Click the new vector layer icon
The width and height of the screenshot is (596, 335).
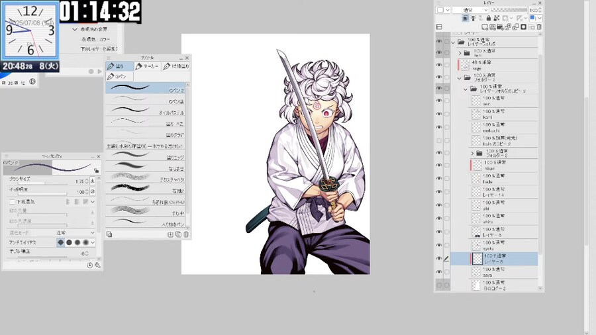pos(492,27)
